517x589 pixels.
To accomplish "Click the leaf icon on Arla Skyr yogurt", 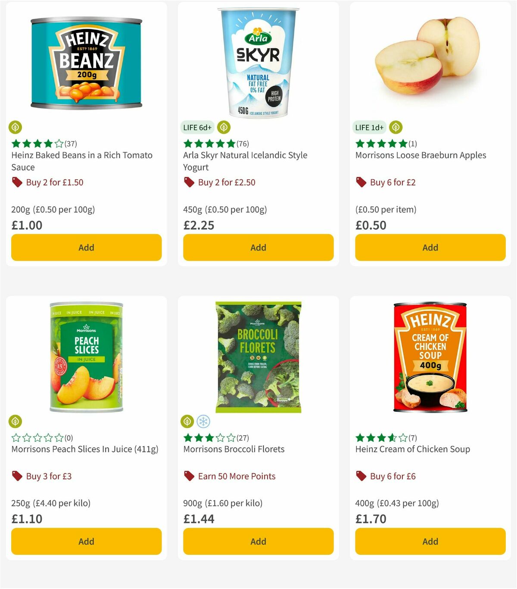I will pyautogui.click(x=223, y=127).
